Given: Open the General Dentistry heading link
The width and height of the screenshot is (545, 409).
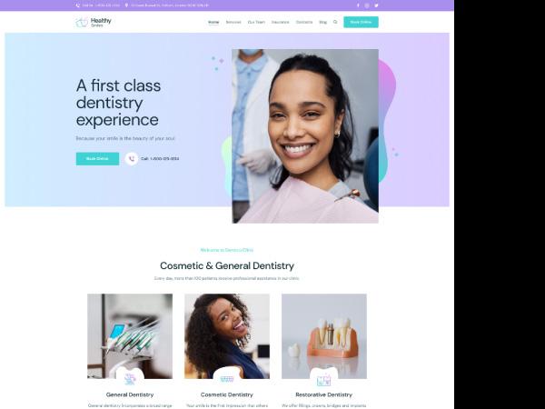Looking at the screenshot, I should (x=130, y=394).
